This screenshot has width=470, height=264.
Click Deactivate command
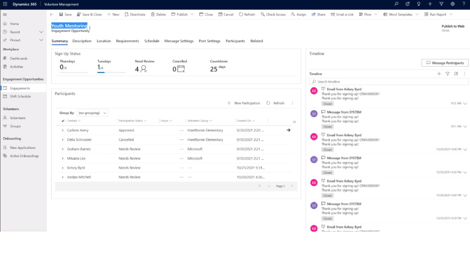point(135,14)
